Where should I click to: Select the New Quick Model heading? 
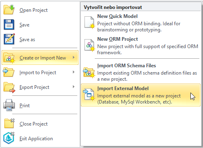(118, 16)
